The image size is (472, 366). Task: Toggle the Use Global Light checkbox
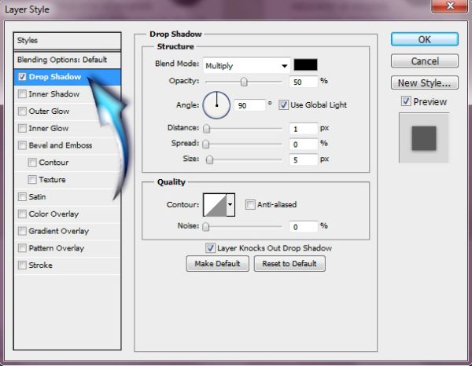pos(283,105)
